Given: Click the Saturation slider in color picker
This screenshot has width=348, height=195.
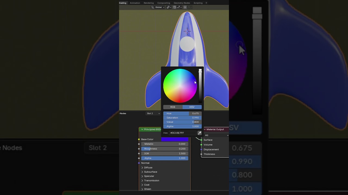Looking at the screenshot, I should [182, 118].
